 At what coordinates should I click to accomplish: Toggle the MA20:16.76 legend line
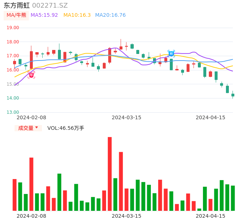tap(110, 15)
